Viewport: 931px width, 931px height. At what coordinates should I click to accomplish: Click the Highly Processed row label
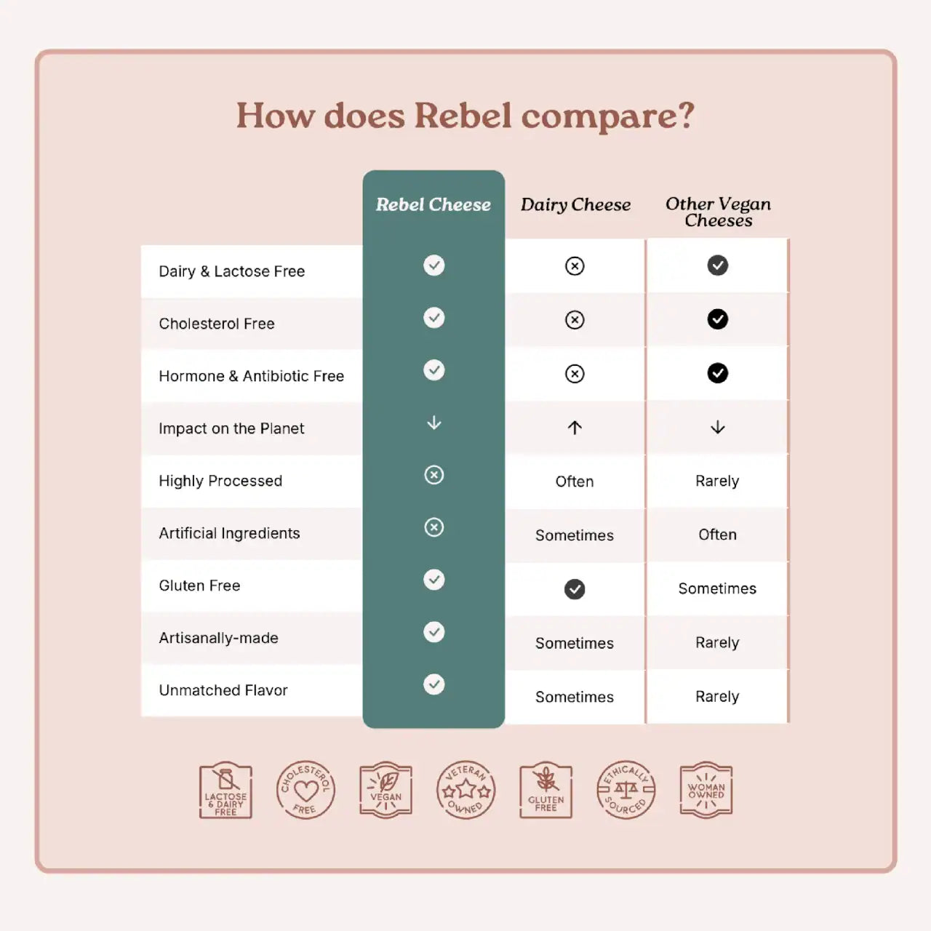click(220, 481)
